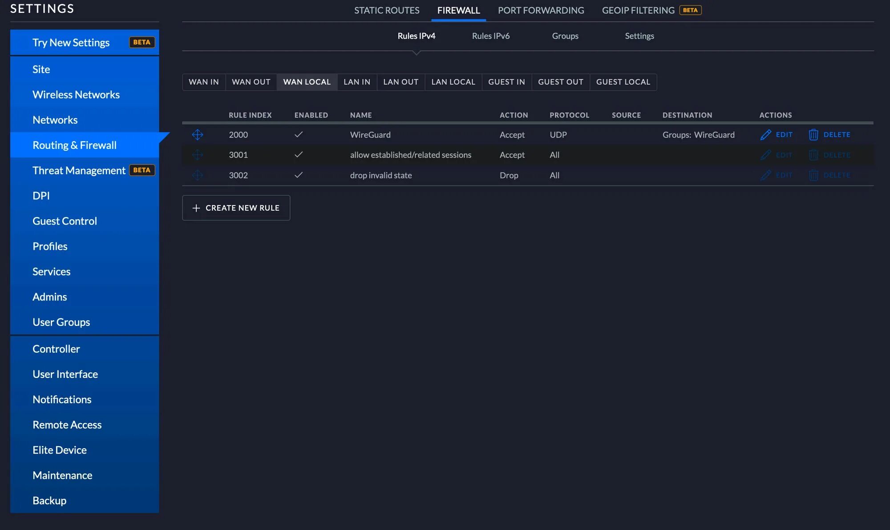Select LAN IN traffic direction tab
The width and height of the screenshot is (890, 530).
(x=356, y=82)
